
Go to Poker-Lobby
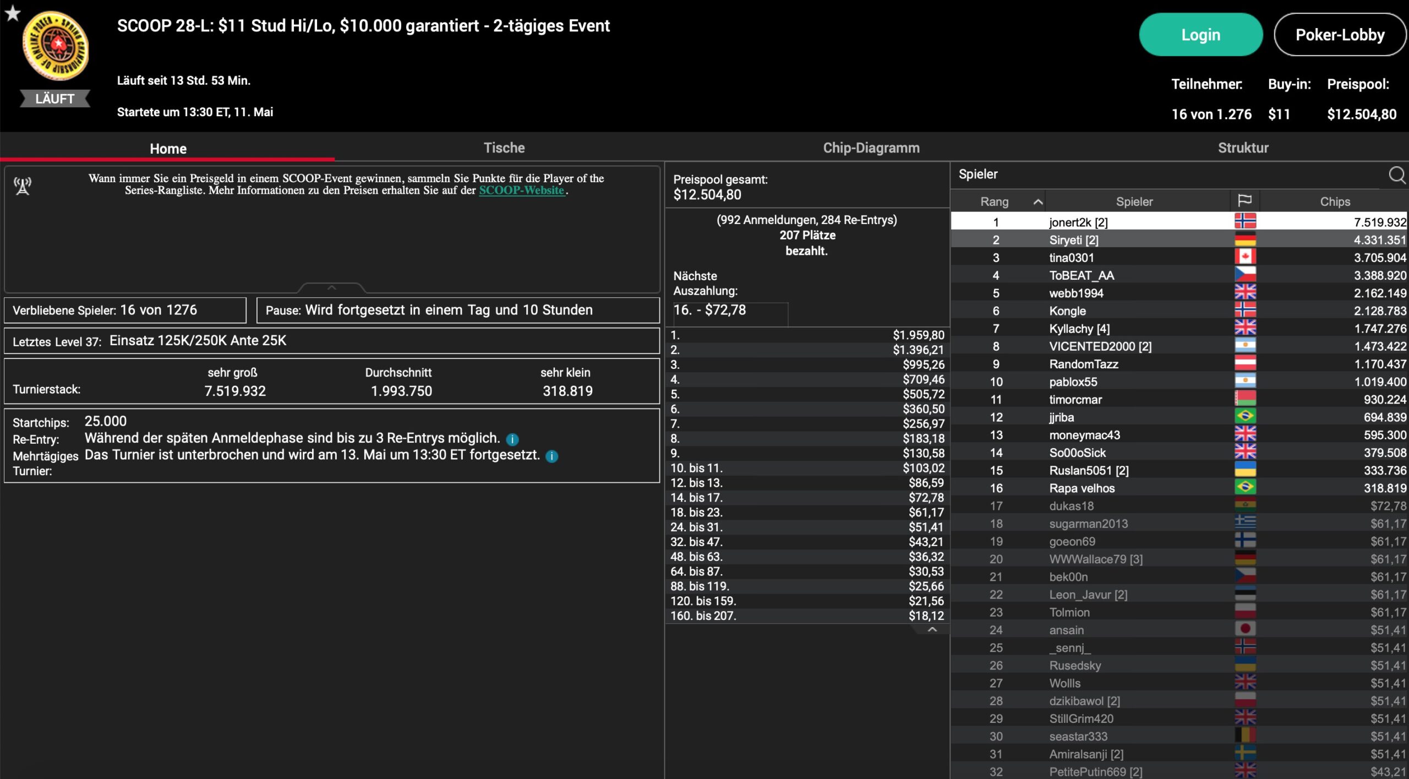click(x=1339, y=35)
